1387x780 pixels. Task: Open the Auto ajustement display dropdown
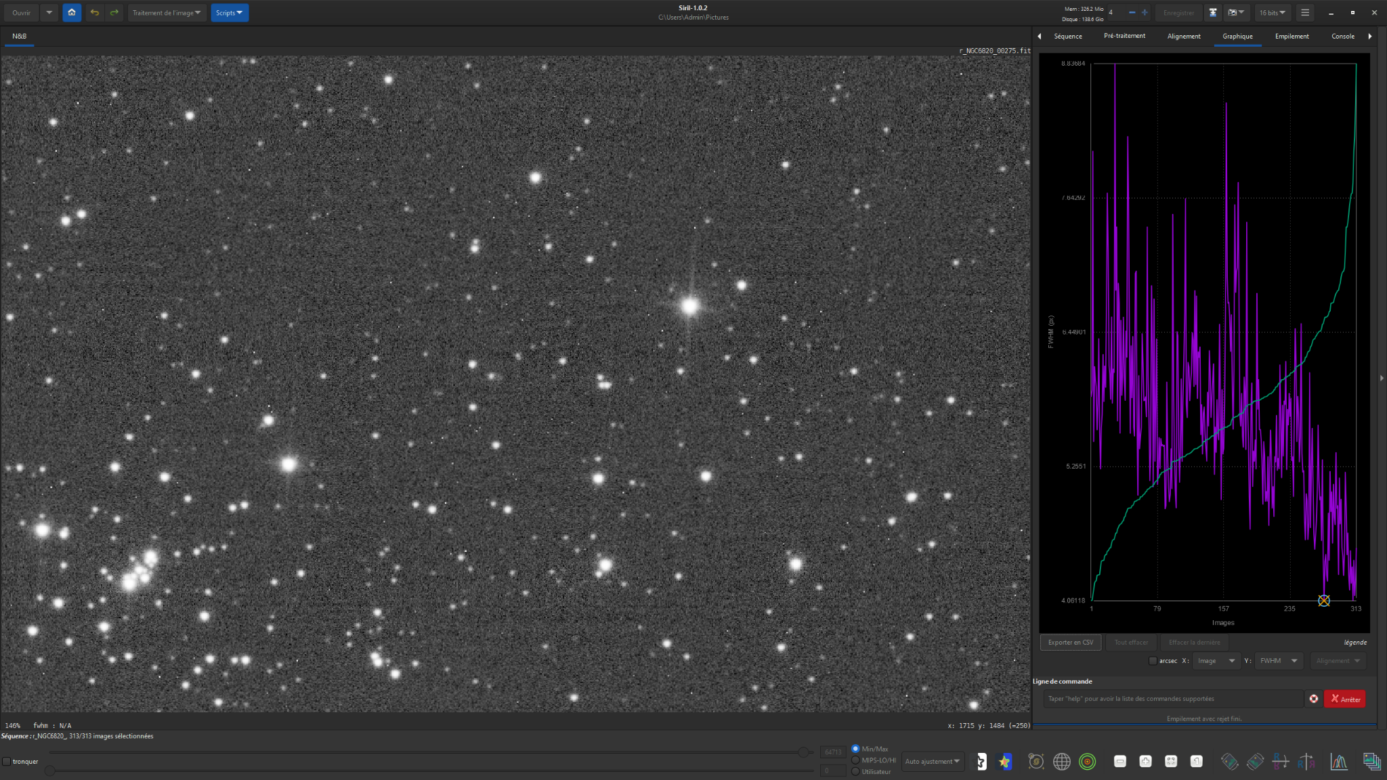pyautogui.click(x=933, y=762)
